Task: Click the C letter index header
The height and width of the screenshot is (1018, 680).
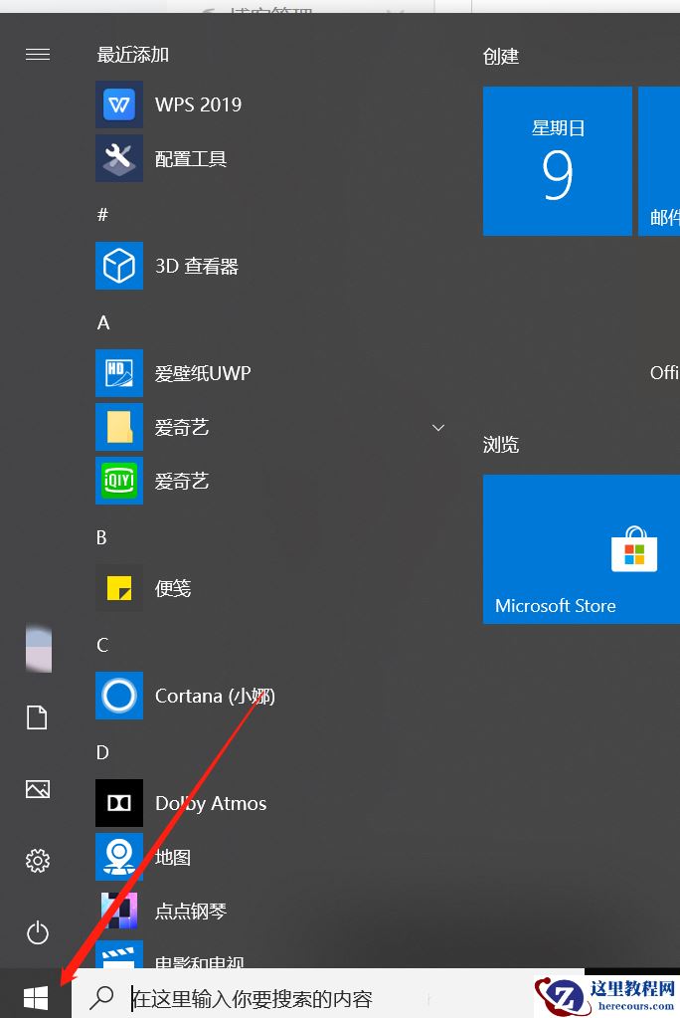Action: click(x=102, y=645)
